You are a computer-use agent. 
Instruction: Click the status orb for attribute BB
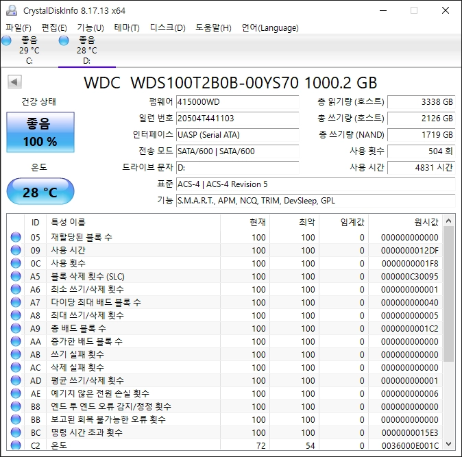point(16,419)
